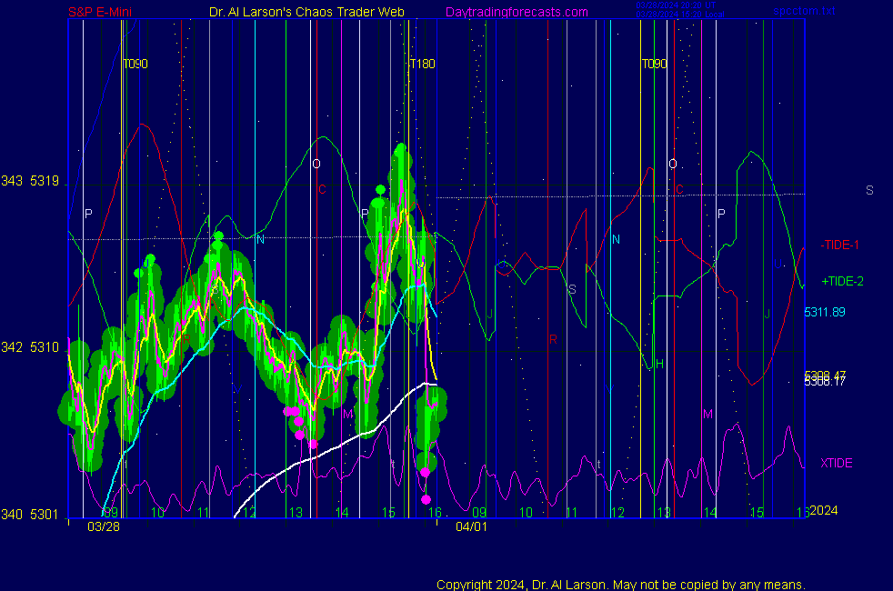Viewport: 893px width, 591px height.
Task: Open the Daytradingforecasts.com link text
Action: coord(517,12)
